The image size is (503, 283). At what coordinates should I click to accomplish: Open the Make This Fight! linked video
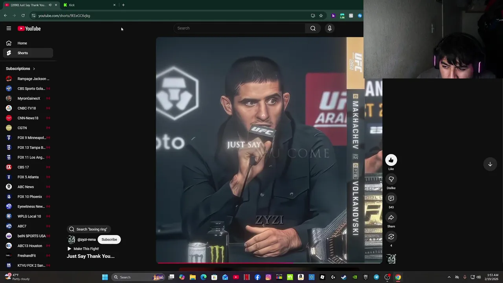[x=83, y=249]
